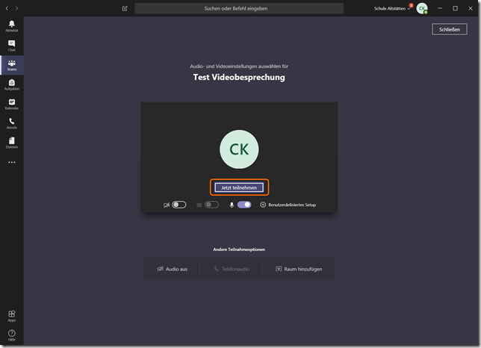Viewport: 481px width, 348px height.
Task: Expand the Schule Altstätten organization dropdown
Action: pos(393,8)
